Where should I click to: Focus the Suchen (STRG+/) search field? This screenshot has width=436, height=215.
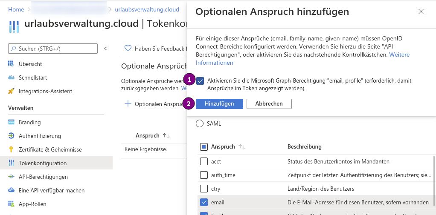click(53, 49)
